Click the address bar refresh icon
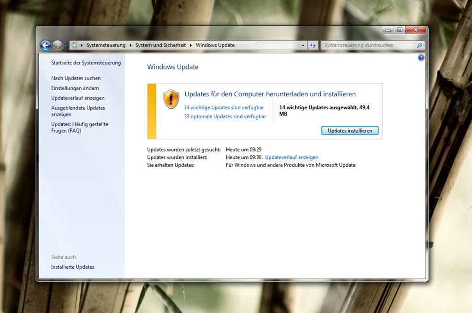Image resolution: width=472 pixels, height=313 pixels. [x=313, y=45]
